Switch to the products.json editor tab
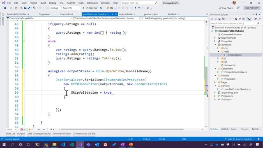 point(151,14)
